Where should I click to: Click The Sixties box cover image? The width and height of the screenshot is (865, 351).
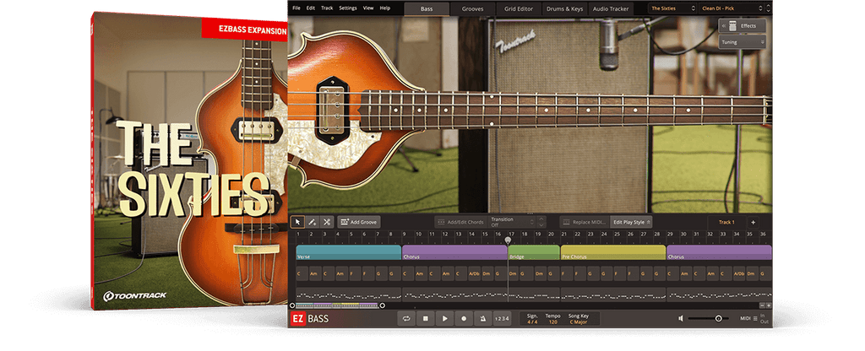tap(189, 161)
